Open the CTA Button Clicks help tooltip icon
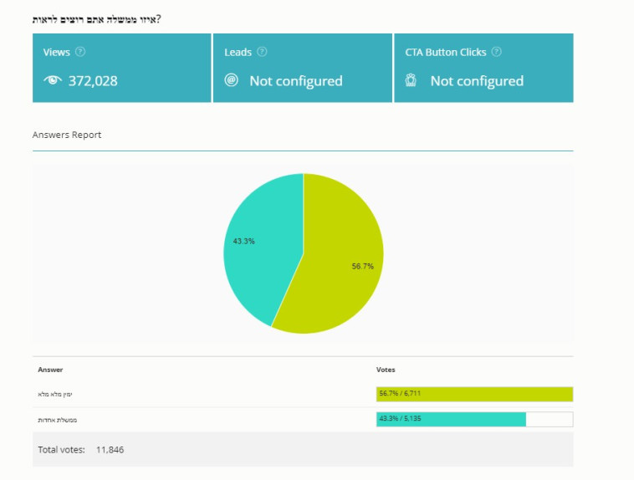 496,52
